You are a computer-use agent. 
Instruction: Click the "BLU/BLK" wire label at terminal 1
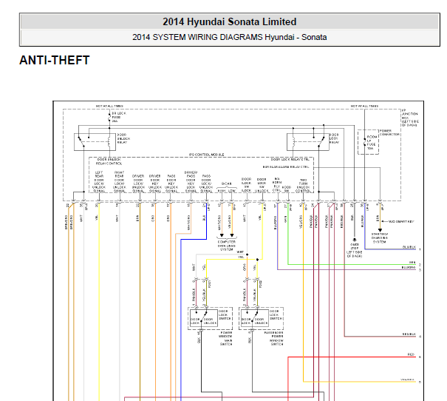pos(409,247)
